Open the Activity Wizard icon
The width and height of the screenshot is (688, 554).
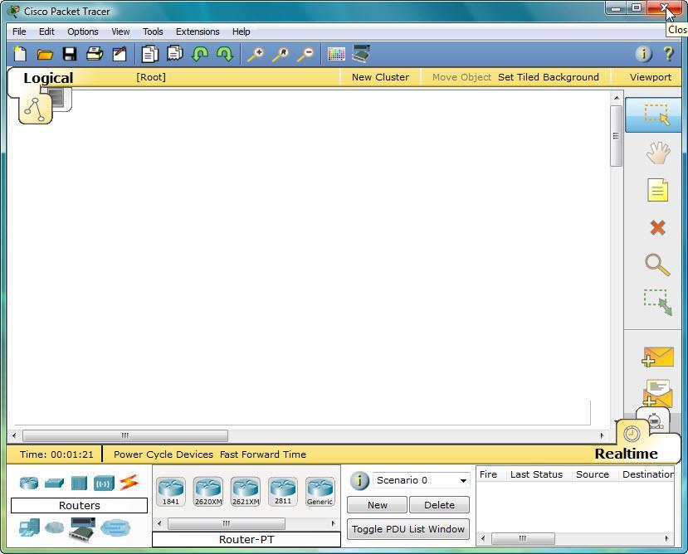[x=120, y=54]
